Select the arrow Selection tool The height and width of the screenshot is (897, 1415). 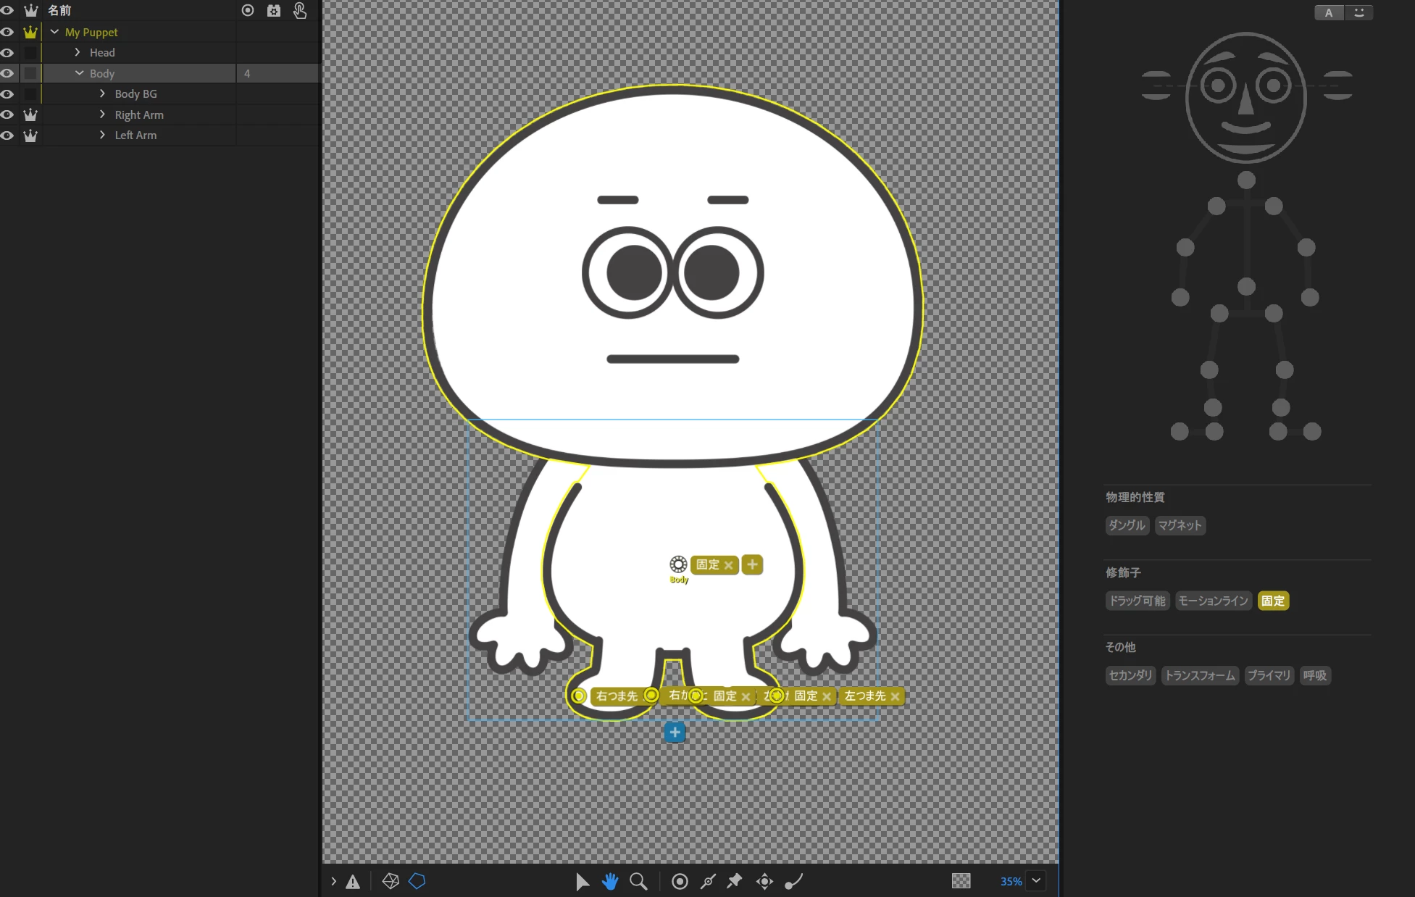pos(582,881)
